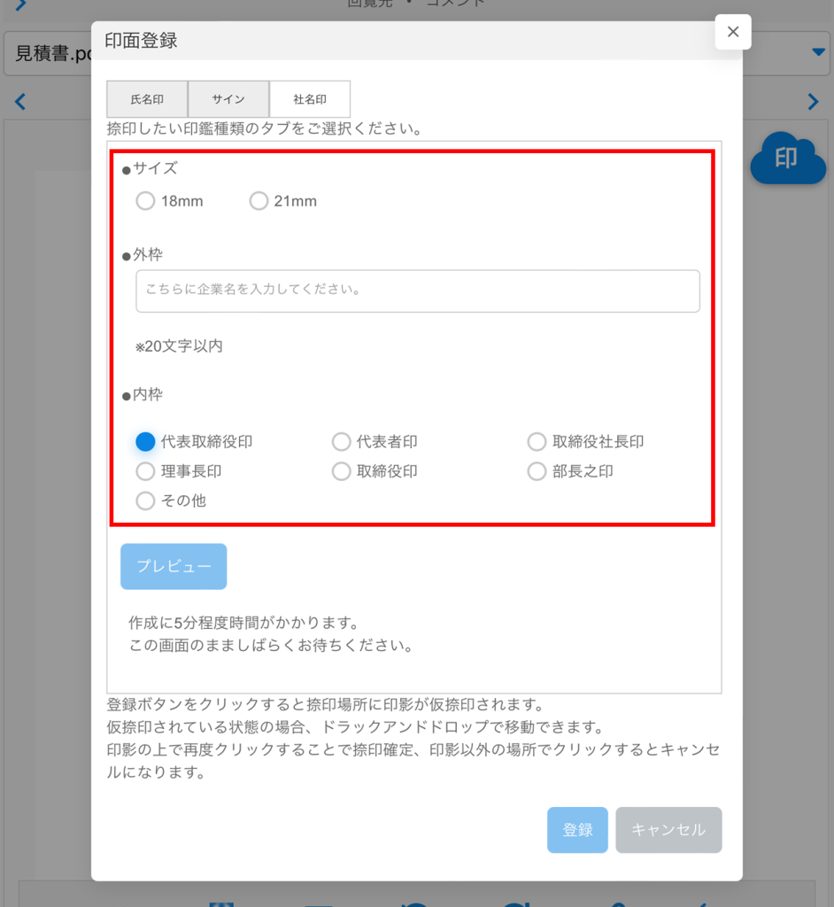Click the blue cloud stamp icon

787,159
